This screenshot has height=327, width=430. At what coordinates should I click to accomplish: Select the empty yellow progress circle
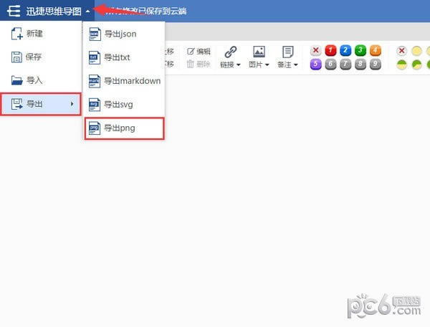pyautogui.click(x=416, y=51)
